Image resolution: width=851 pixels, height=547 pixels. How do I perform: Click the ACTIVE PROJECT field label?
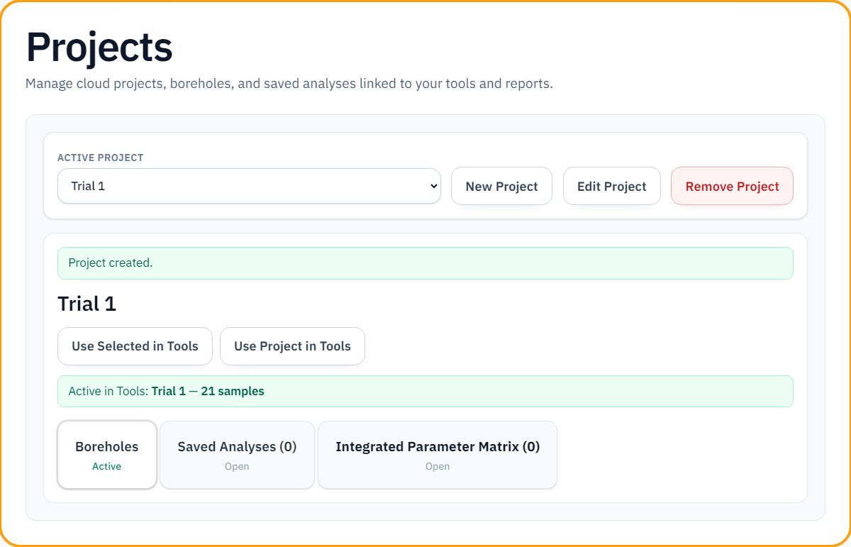[x=100, y=158]
